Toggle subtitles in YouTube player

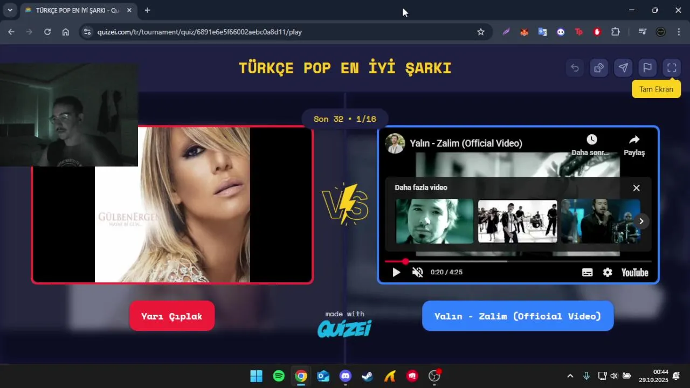588,272
